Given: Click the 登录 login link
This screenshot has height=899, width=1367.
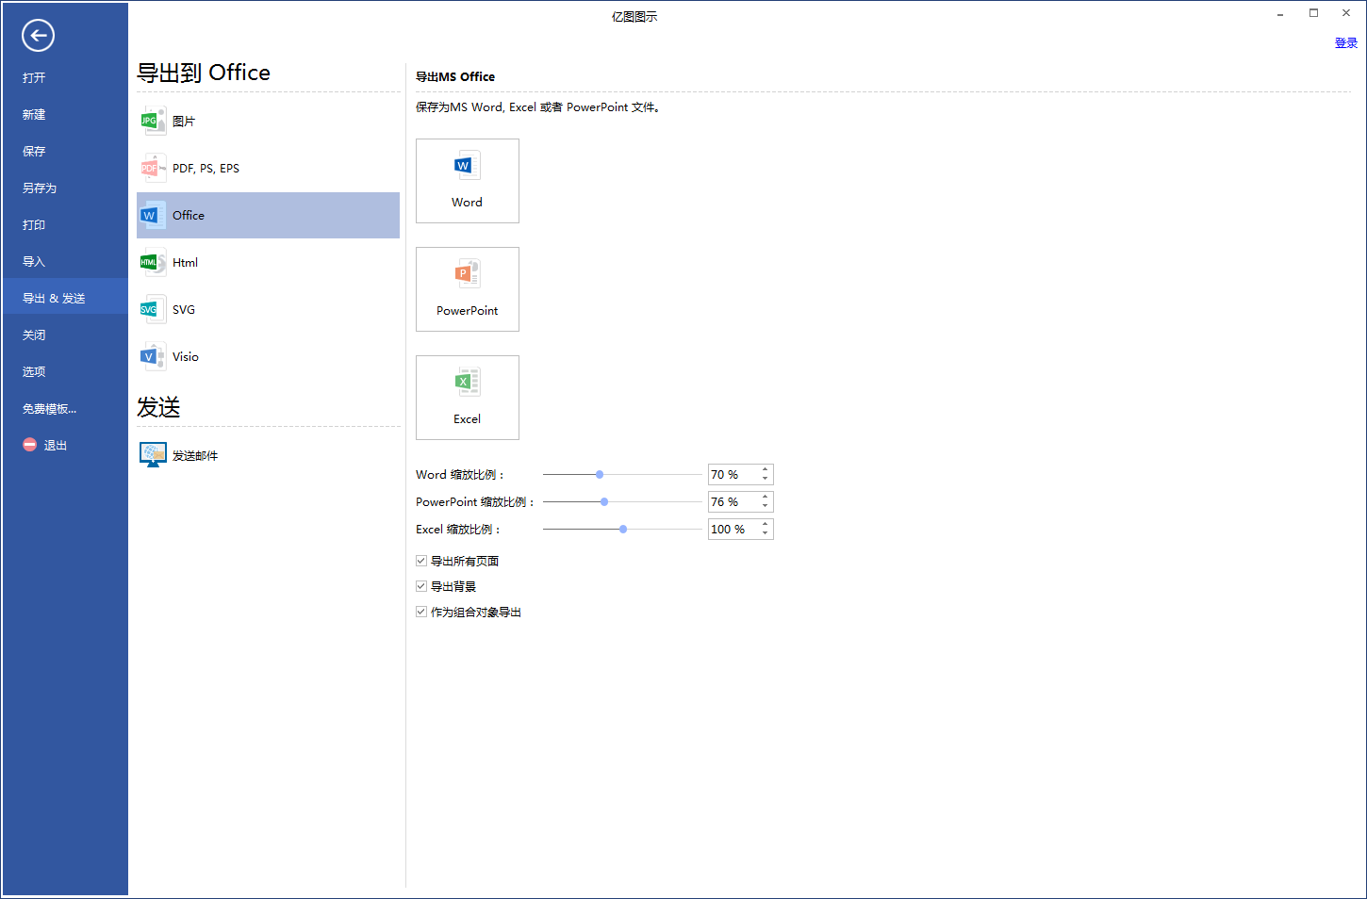Looking at the screenshot, I should 1346,42.
